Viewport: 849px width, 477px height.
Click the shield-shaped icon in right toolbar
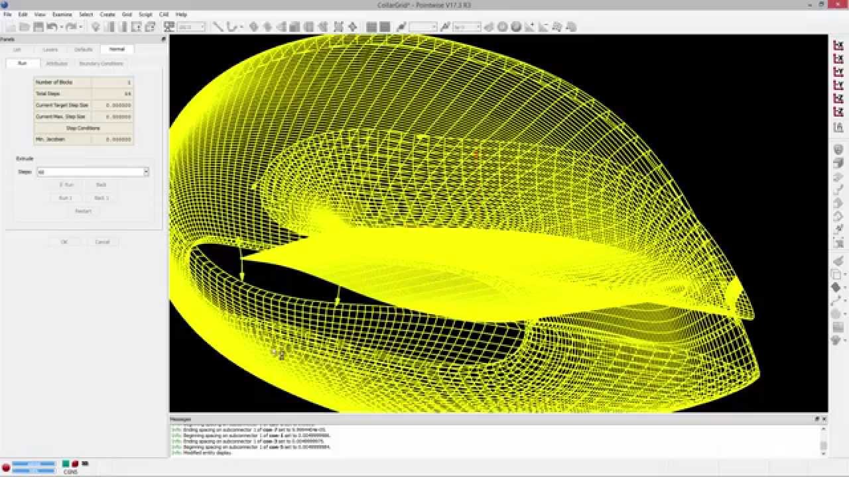838,150
